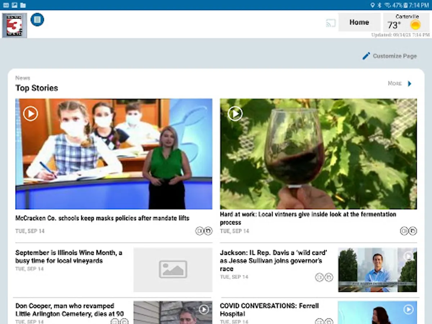This screenshot has width=432, height=324.
Task: Play the COVID Conversations Ferrell Hospital video
Action: 408,310
